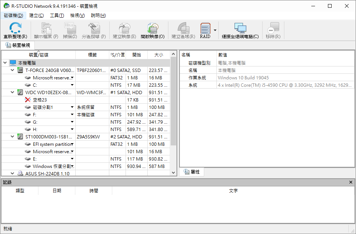
Task: Click the F: partition disk icon
Action: (28, 115)
